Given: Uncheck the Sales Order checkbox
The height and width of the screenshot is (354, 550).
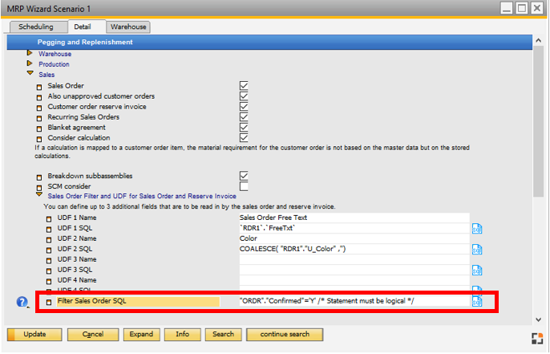Looking at the screenshot, I should (244, 85).
